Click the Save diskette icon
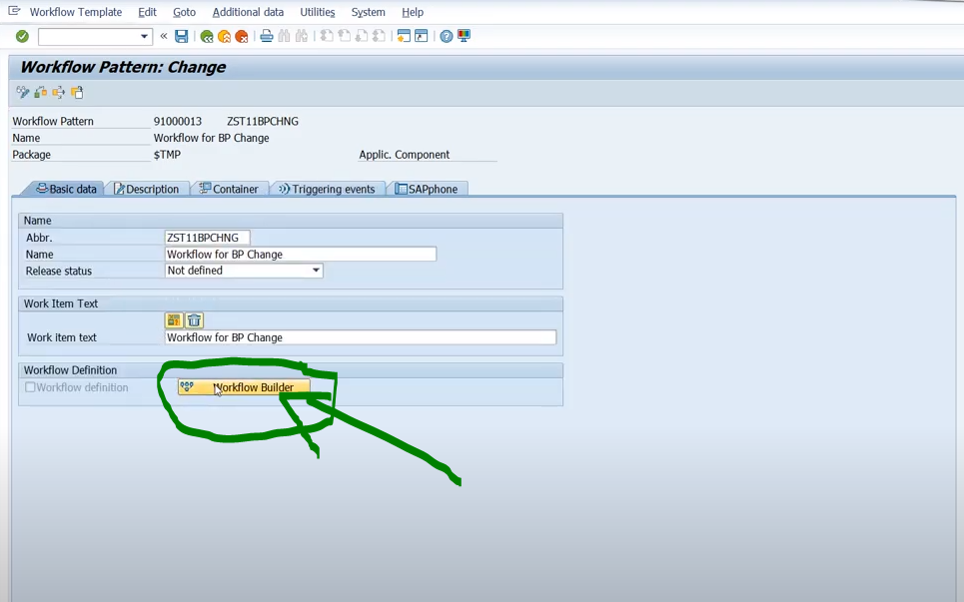 [182, 36]
